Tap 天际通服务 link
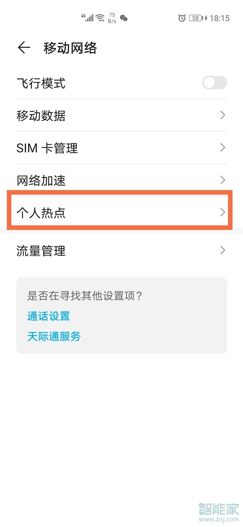 click(x=54, y=336)
